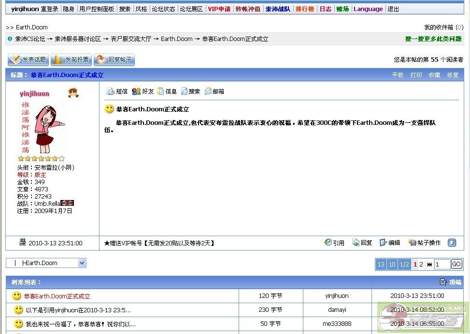Open damayi's reply in tree list
470x334 pixels.
(78, 310)
